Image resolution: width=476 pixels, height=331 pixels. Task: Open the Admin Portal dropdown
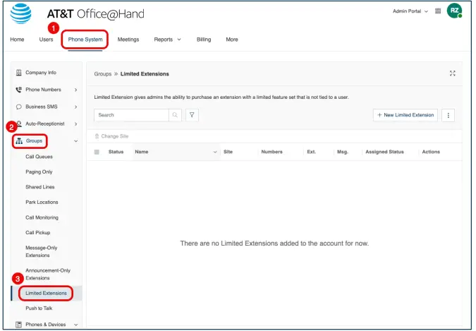pyautogui.click(x=410, y=11)
